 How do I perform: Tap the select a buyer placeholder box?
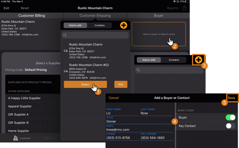159,34
